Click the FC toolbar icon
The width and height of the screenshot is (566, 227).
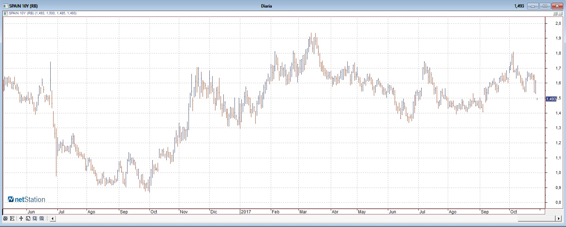point(13,218)
